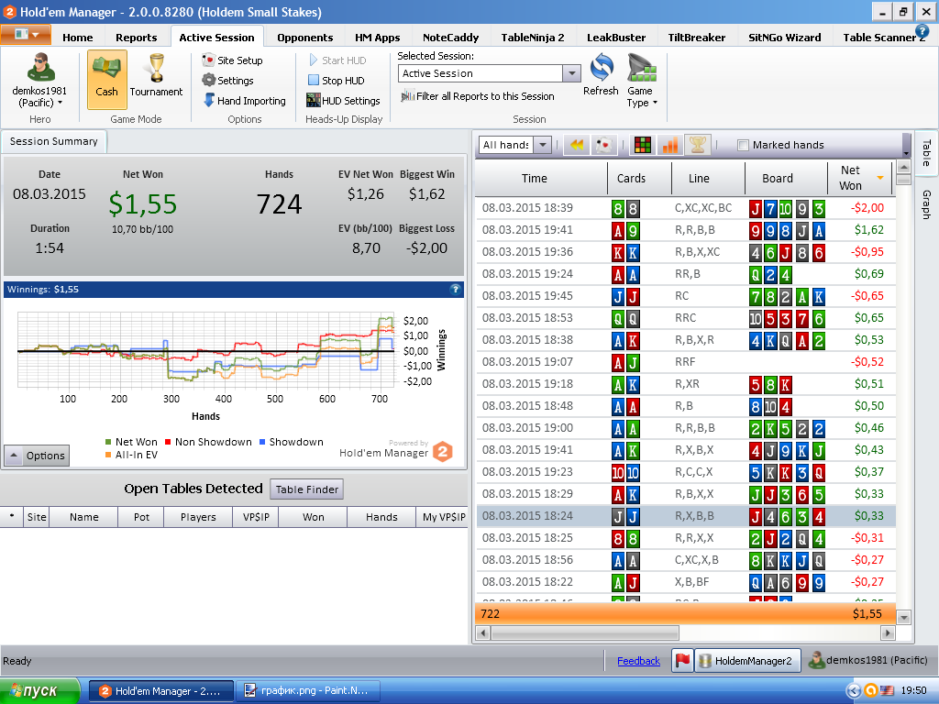The height and width of the screenshot is (704, 939).
Task: Click the grayed Start HUD item
Action: [337, 60]
